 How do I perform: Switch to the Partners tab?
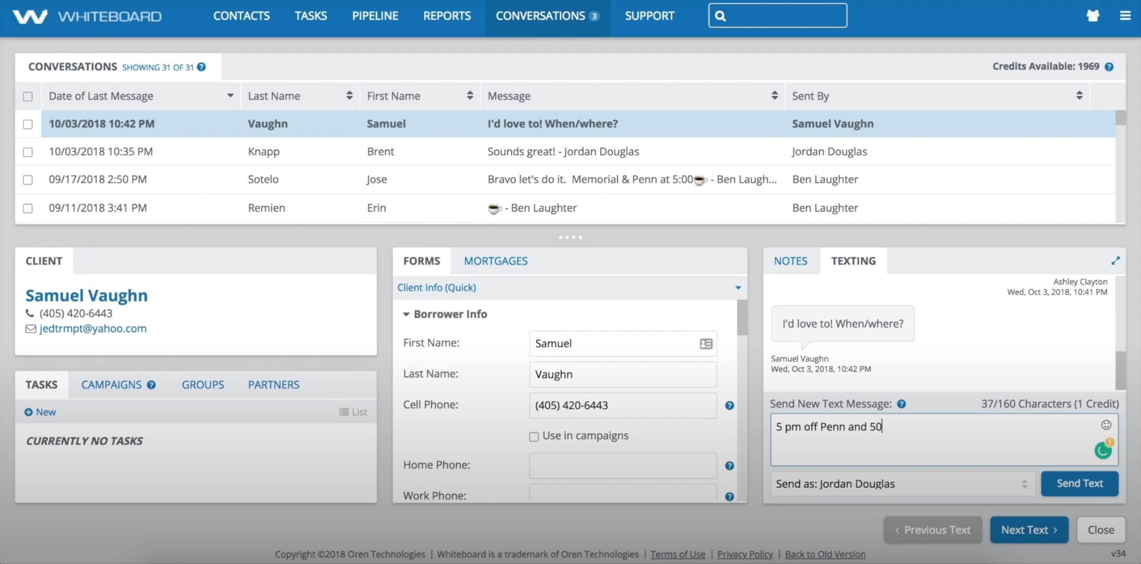coord(274,385)
